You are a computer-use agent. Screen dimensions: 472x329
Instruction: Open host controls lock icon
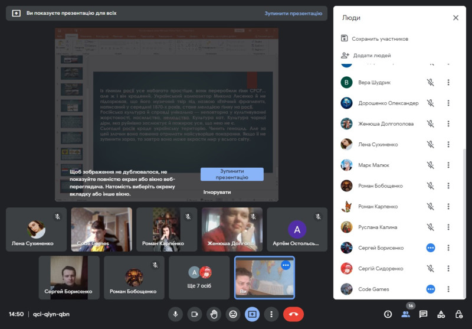[458, 314]
